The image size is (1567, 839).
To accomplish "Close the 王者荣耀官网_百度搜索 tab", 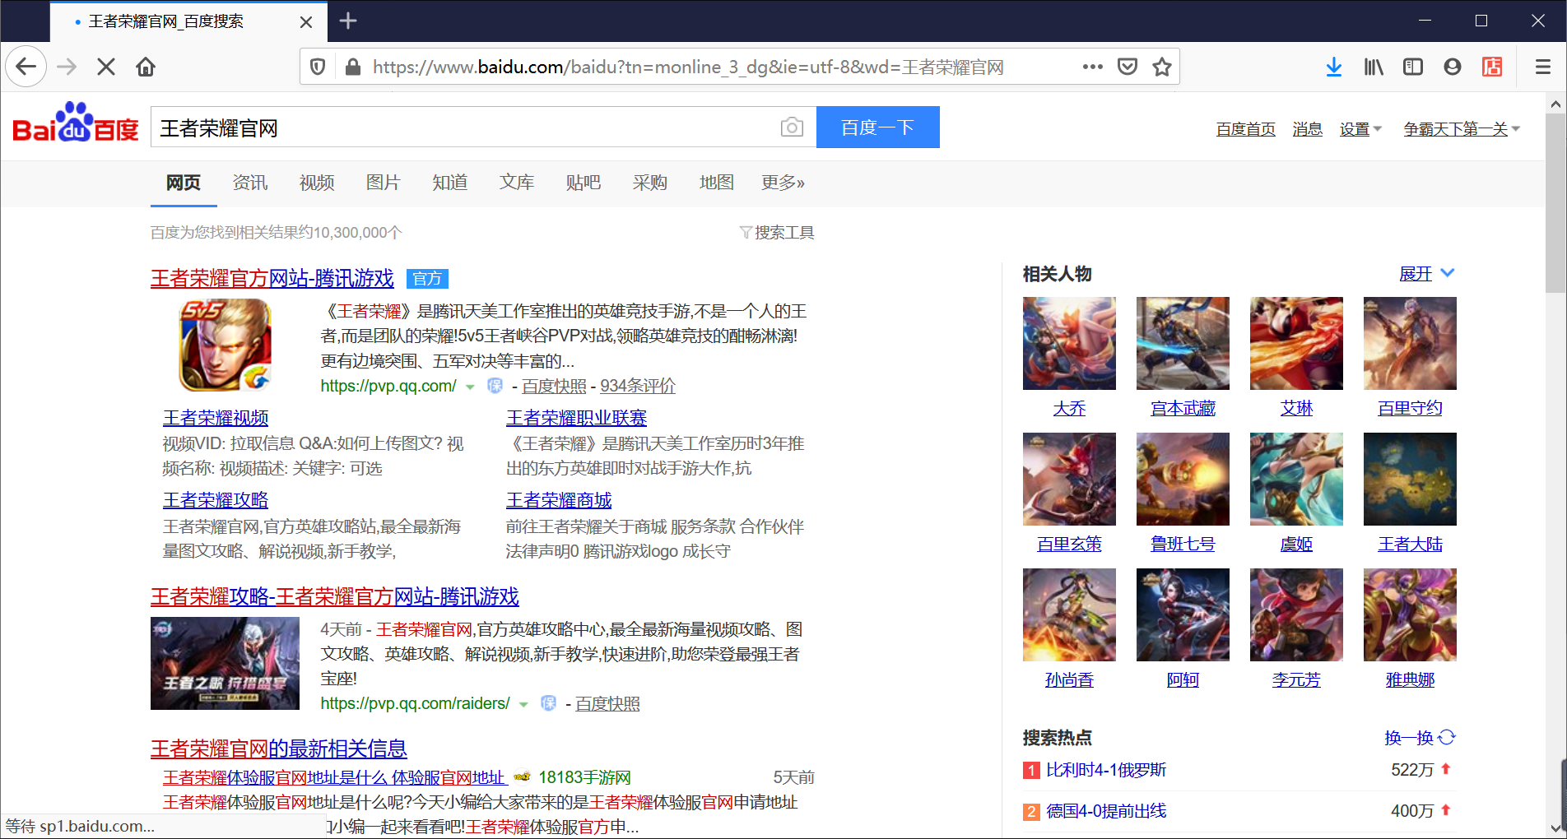I will pyautogui.click(x=306, y=22).
